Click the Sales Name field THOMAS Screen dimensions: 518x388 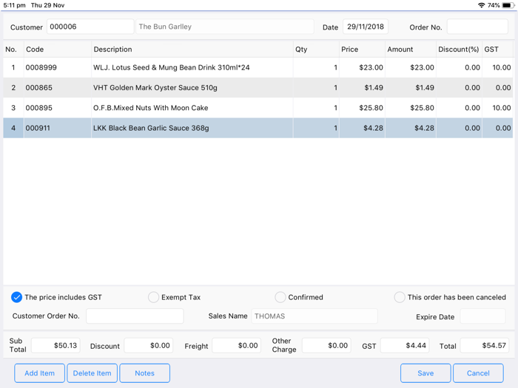314,316
